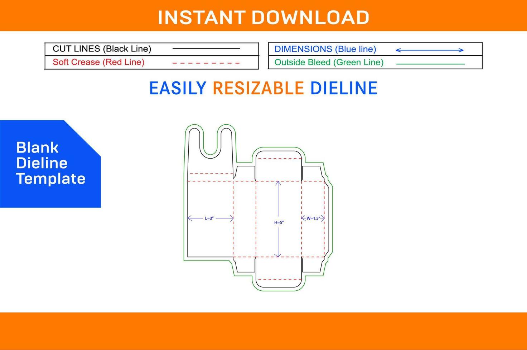Click the word EASILY in the headline
527x350 pixels.
(x=178, y=88)
